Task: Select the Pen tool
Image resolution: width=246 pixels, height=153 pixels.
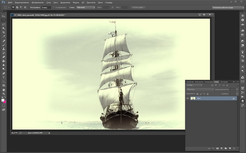Action: point(4,74)
